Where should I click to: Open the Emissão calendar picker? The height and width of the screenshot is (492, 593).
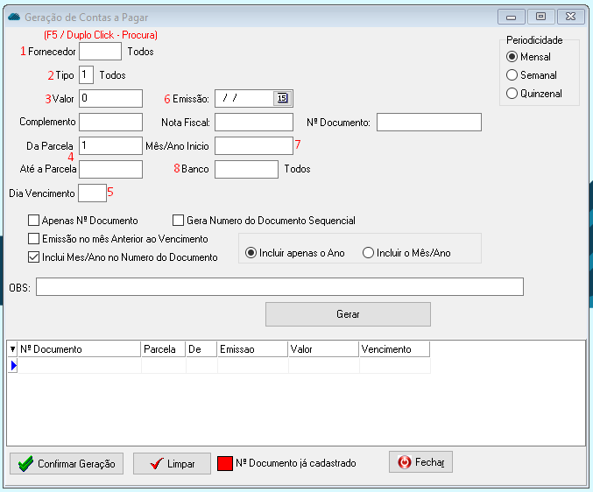coord(282,98)
